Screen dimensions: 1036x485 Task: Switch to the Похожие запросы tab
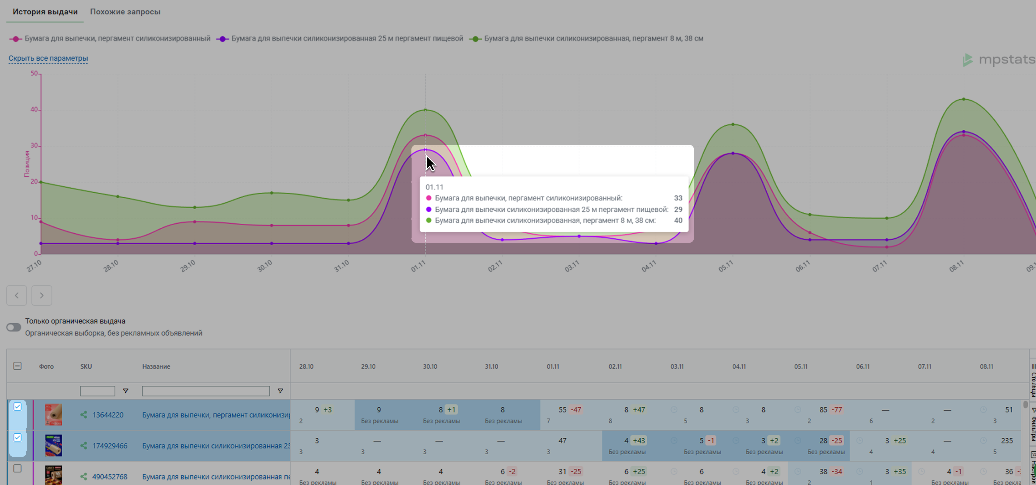pos(125,12)
